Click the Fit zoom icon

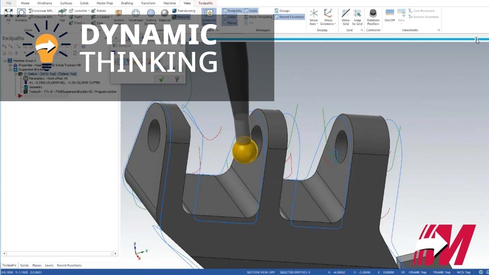[8, 13]
